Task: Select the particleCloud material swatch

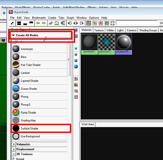Action: tap(106, 44)
